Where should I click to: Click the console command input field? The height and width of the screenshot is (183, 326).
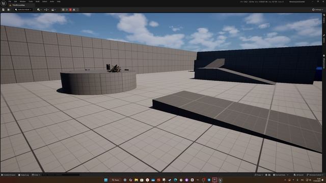(x=60, y=175)
